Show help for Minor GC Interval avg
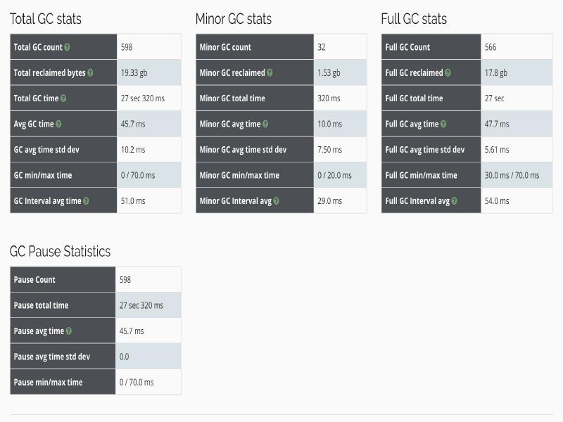The image size is (563, 422). click(x=276, y=201)
